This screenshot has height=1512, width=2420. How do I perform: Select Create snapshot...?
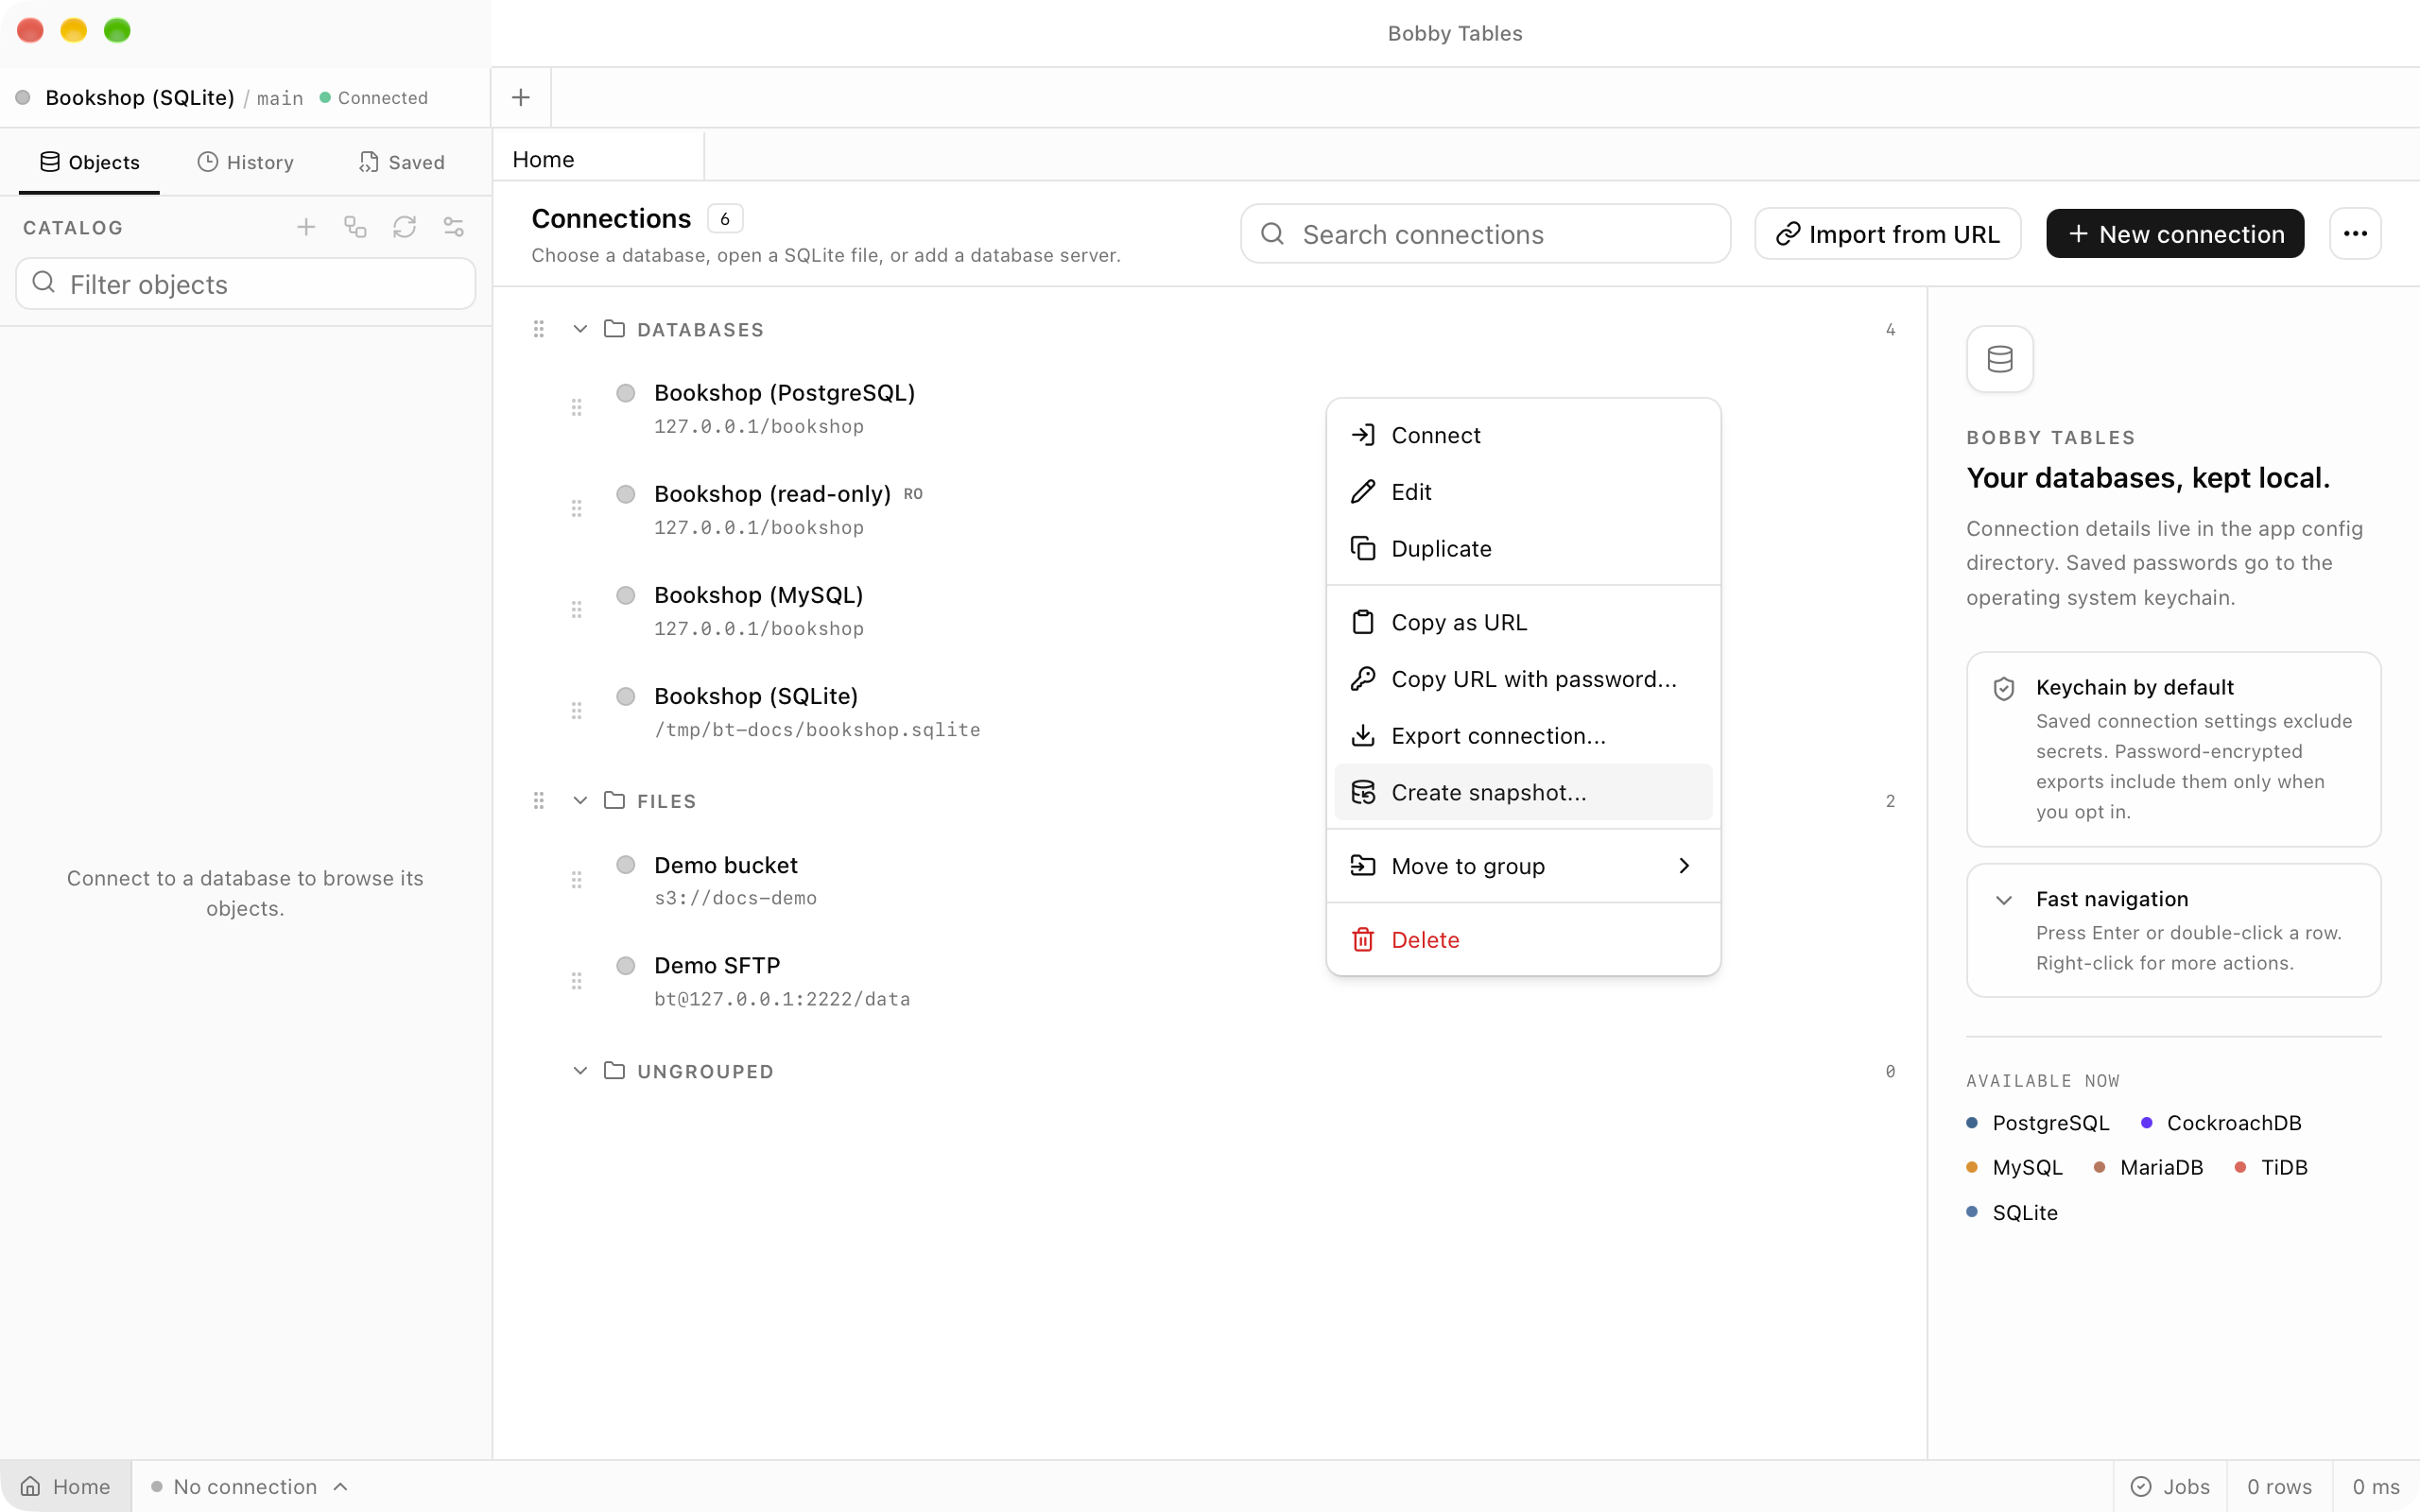1523,792
